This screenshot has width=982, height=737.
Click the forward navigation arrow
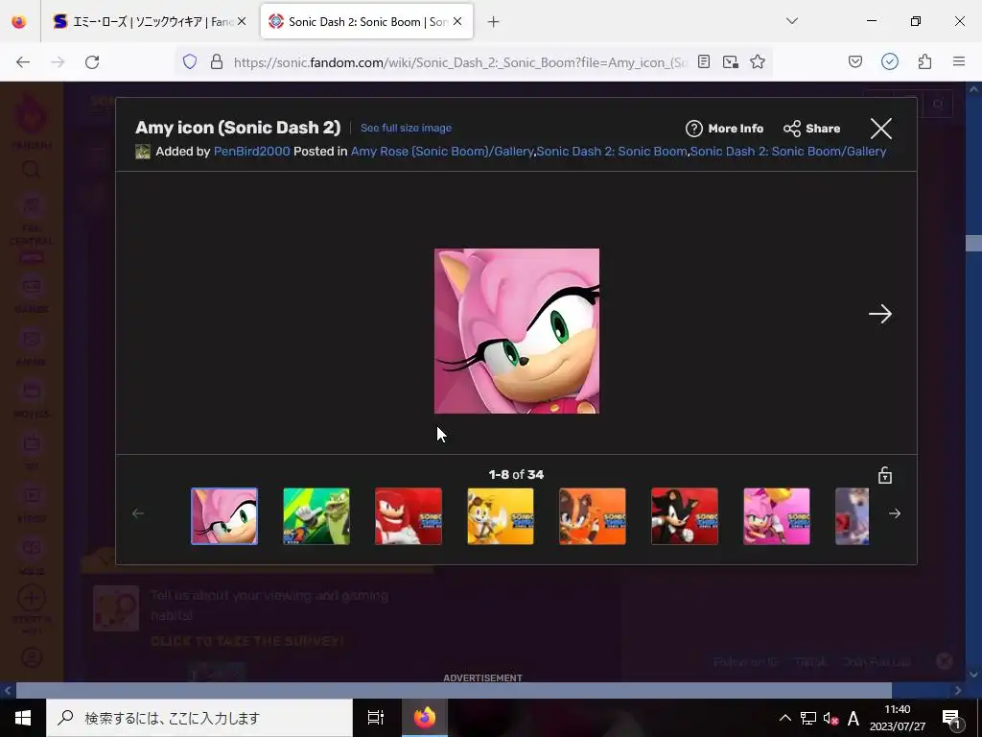58,61
